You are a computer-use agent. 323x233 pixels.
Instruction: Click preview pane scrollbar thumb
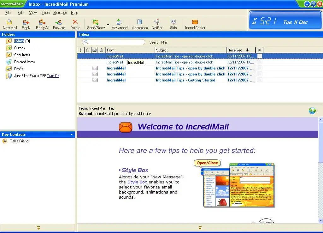tap(320, 142)
